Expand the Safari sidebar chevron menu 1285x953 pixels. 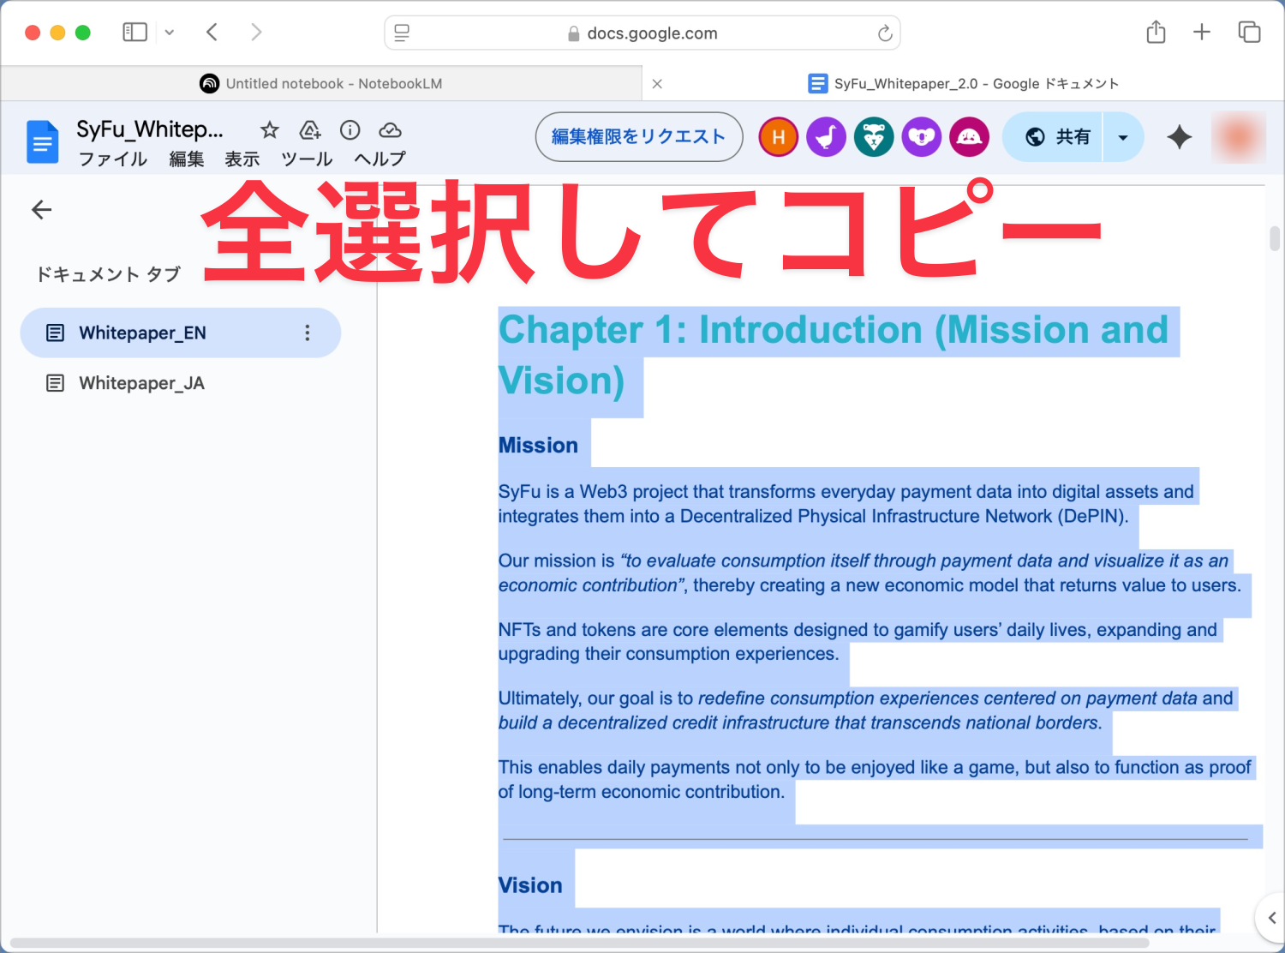[x=170, y=33]
